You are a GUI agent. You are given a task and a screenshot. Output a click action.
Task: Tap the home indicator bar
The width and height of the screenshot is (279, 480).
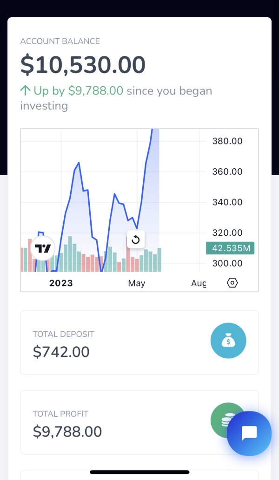(x=139, y=472)
